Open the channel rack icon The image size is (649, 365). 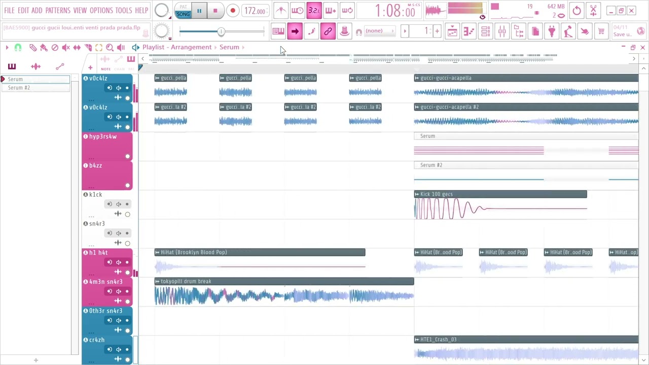tap(485, 31)
